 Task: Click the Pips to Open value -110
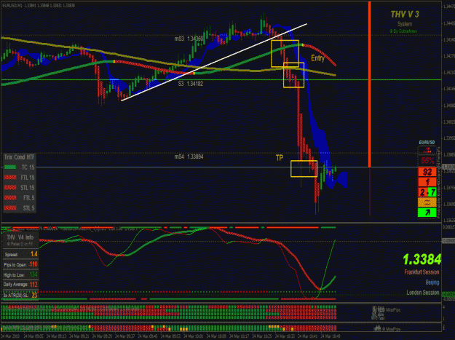click(33, 264)
